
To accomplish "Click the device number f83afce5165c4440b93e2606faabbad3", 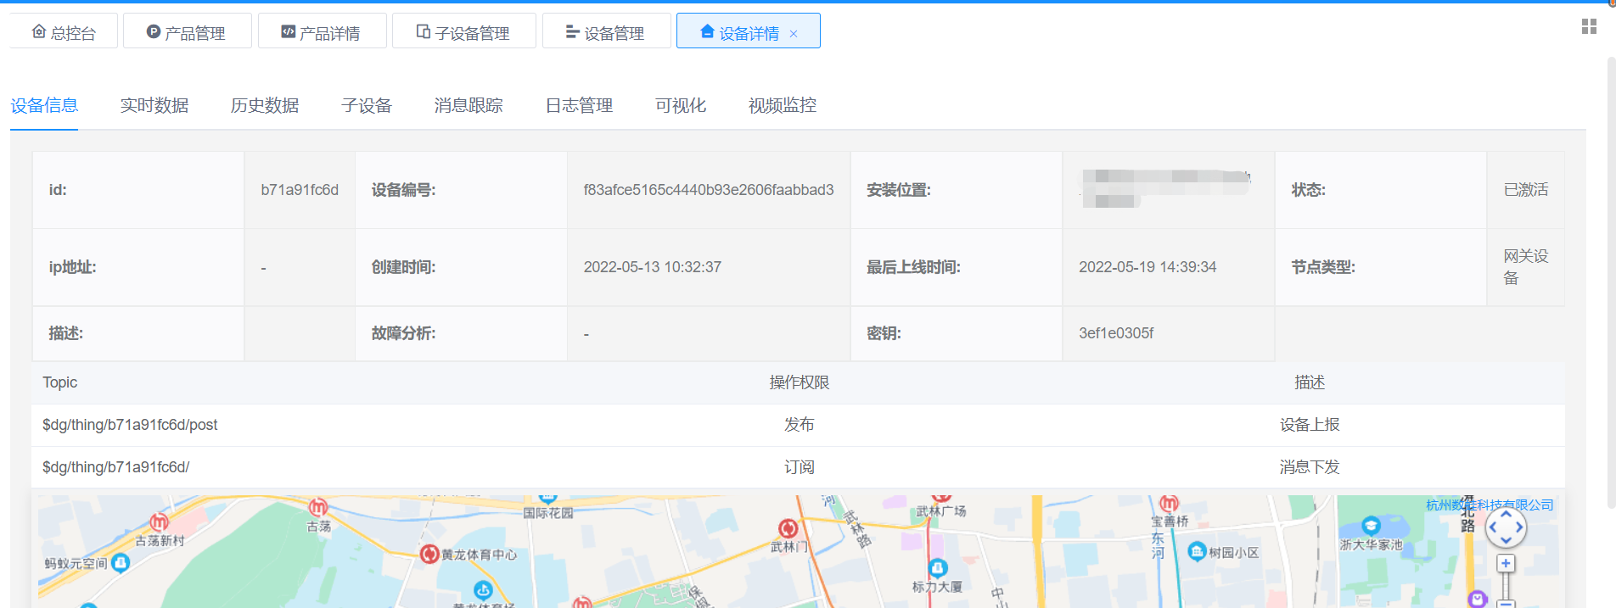I will (709, 190).
